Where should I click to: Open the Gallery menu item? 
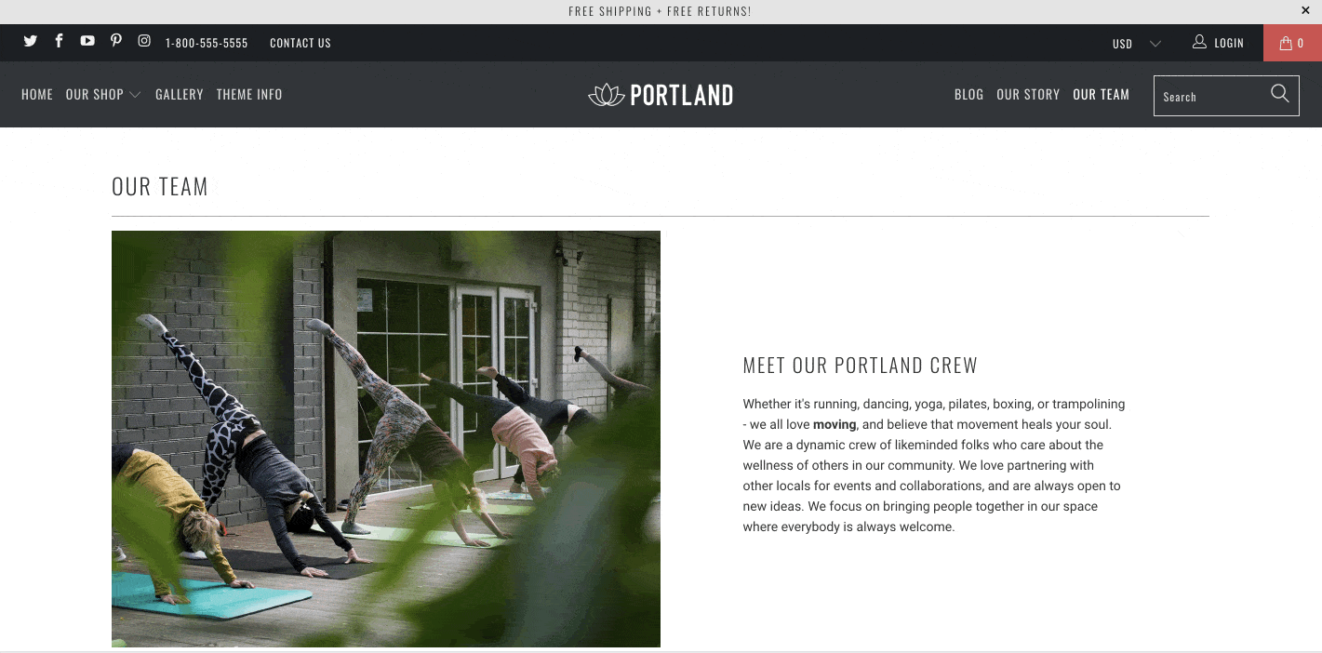click(180, 94)
